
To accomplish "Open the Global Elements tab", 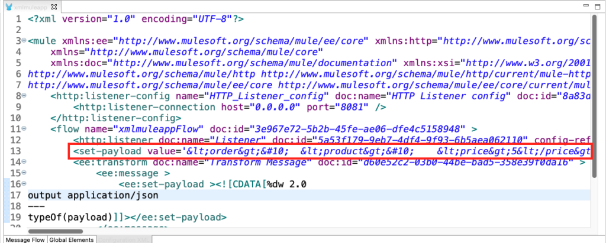I will click(71, 239).
